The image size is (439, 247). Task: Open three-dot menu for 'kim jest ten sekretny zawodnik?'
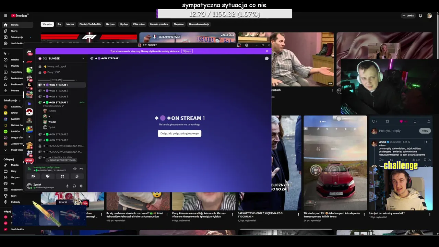pos(430,214)
